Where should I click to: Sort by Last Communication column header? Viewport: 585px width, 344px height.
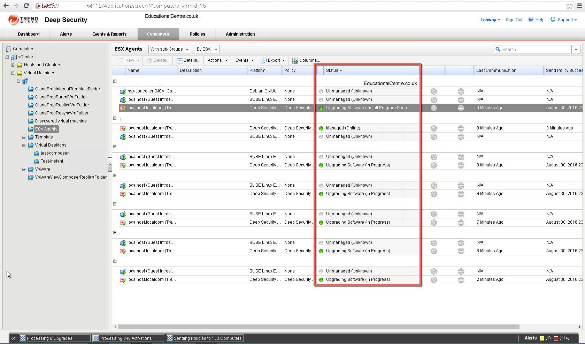(508, 70)
